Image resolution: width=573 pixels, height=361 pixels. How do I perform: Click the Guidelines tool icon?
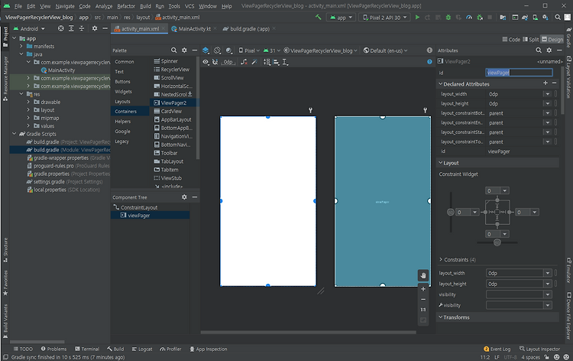(286, 62)
